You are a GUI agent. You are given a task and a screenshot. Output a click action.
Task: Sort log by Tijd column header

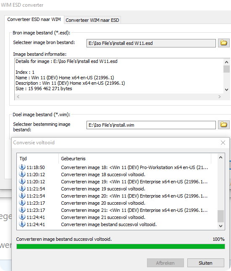(x=38, y=159)
